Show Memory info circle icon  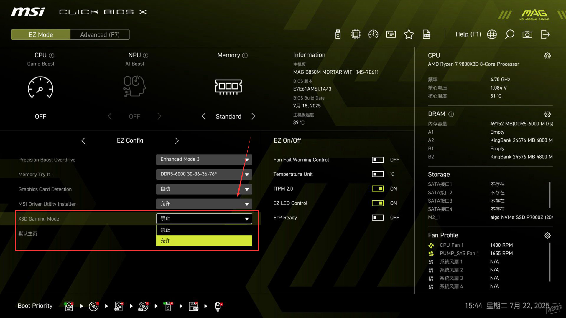245,55
